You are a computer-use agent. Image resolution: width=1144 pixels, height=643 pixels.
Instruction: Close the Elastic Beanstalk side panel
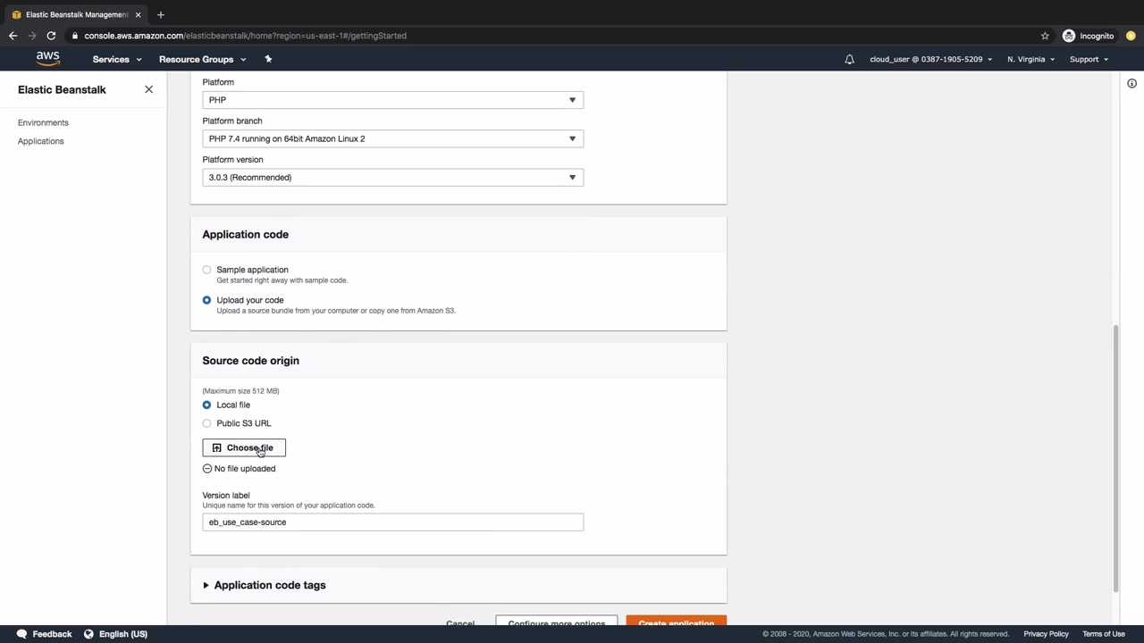pyautogui.click(x=148, y=89)
